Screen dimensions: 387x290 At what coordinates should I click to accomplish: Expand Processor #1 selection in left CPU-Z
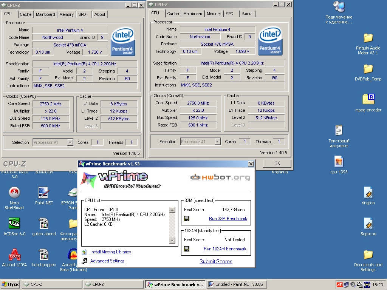click(x=70, y=142)
